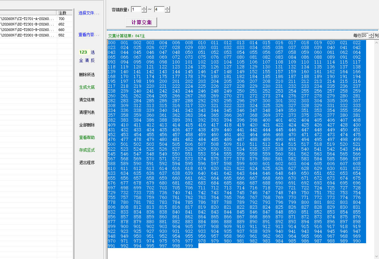This screenshot has height=259, width=379.
Task: Click the 552 count cell
Action: pyautogui.click(x=62, y=35)
